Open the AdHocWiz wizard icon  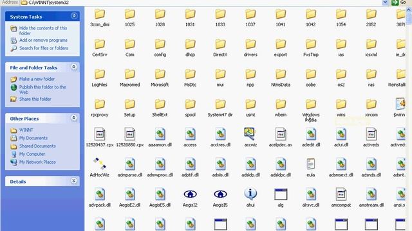100,164
